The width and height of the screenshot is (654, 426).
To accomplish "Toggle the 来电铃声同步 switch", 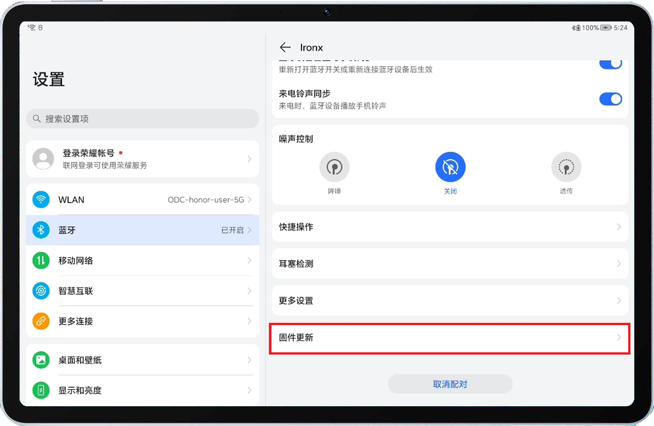I will (610, 99).
